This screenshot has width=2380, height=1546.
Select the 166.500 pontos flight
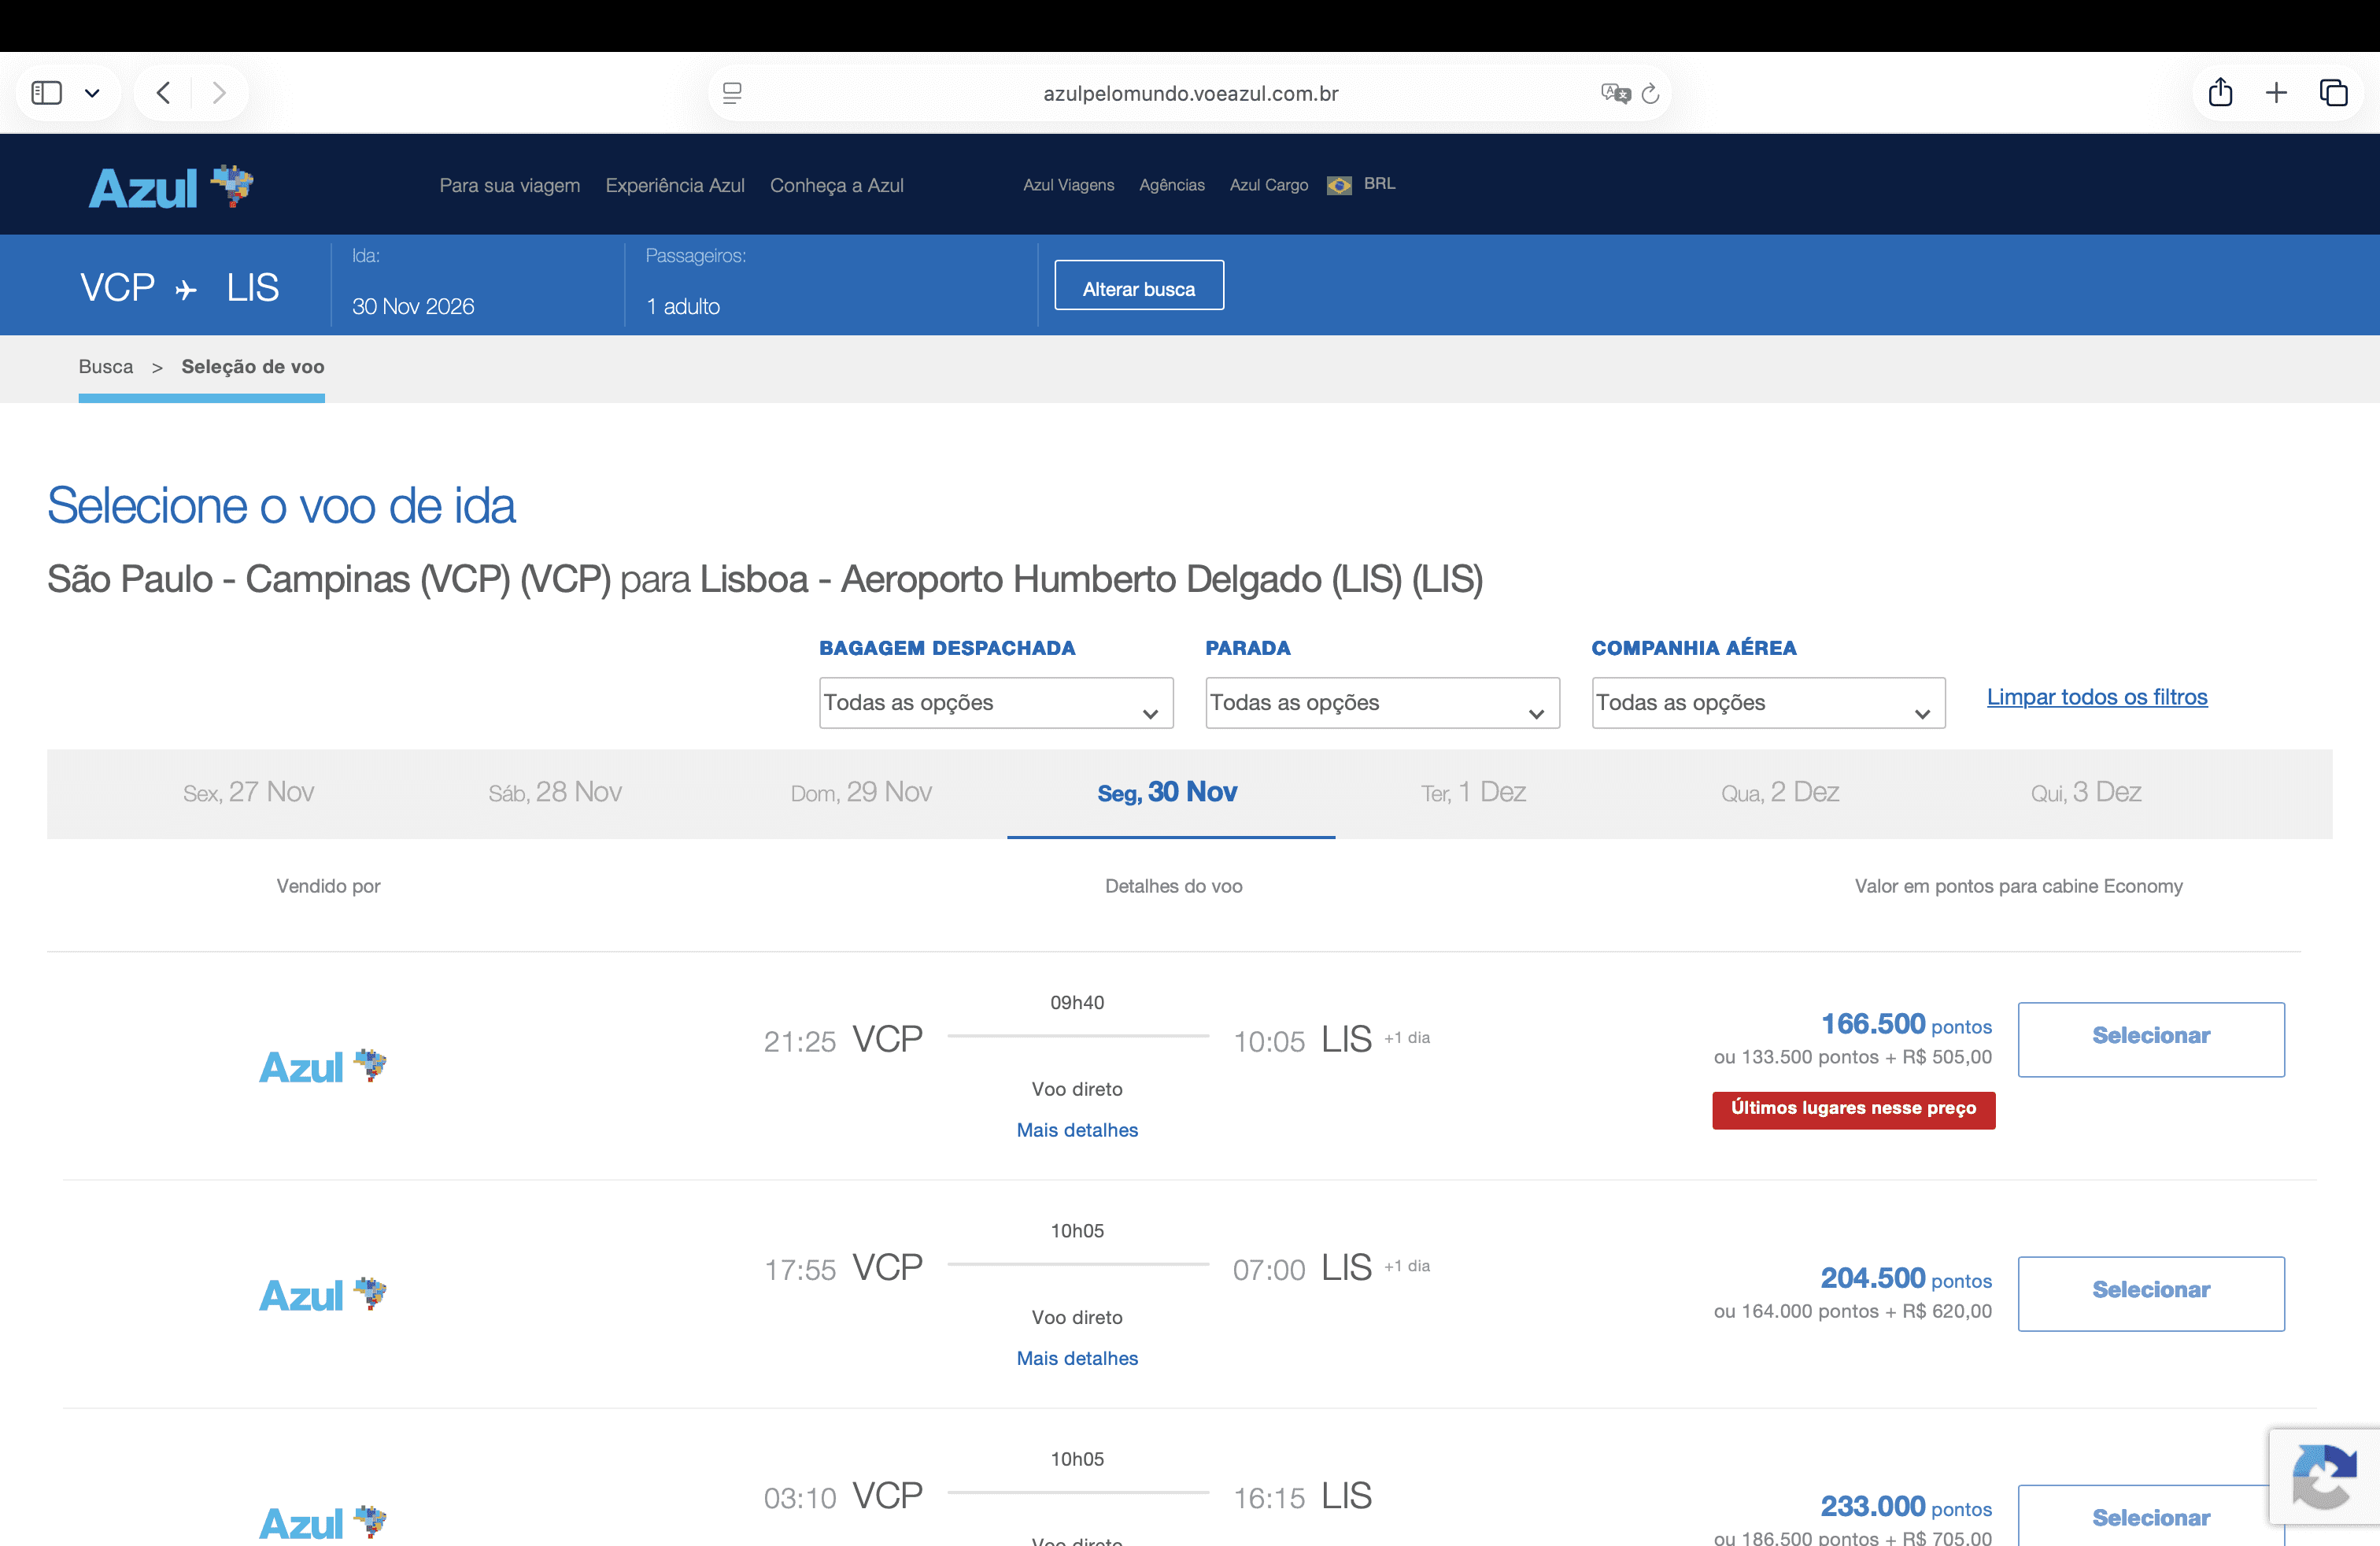click(2151, 1039)
